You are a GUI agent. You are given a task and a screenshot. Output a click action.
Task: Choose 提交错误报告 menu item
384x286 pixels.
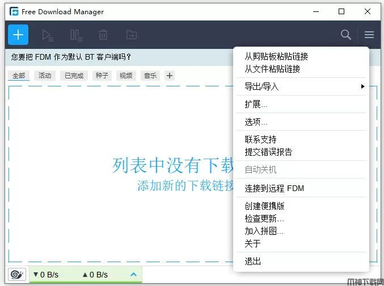point(268,152)
